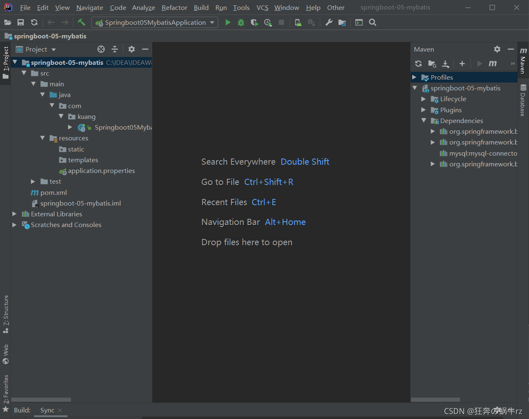The image size is (529, 419).
Task: Run with Coverage shield icon
Action: 255,22
